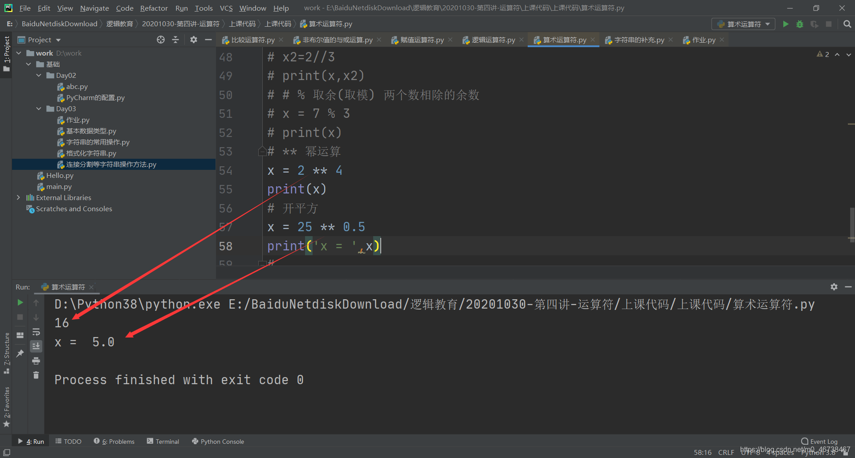This screenshot has height=458, width=855.
Task: Open the Terminal tool window
Action: pyautogui.click(x=163, y=441)
